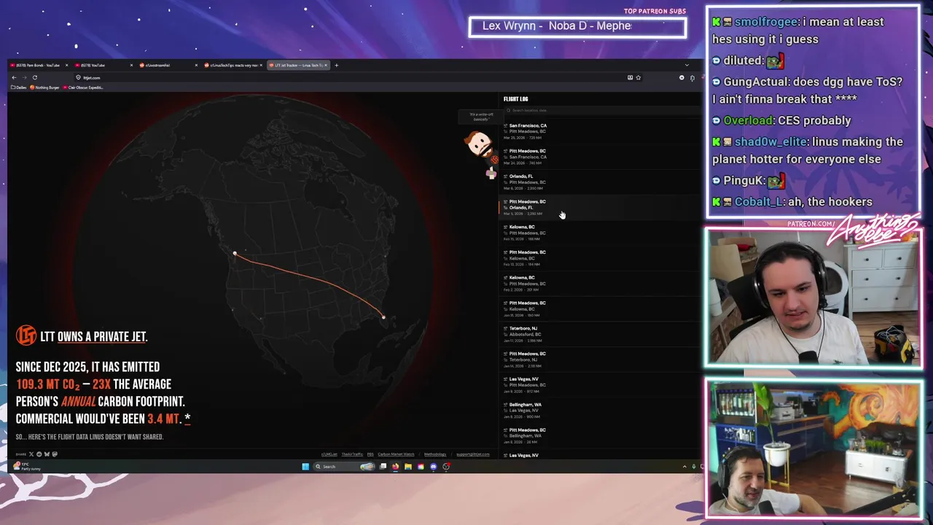
Task: Close the Pam Bondi YouTube tab
Action: pyautogui.click(x=66, y=65)
